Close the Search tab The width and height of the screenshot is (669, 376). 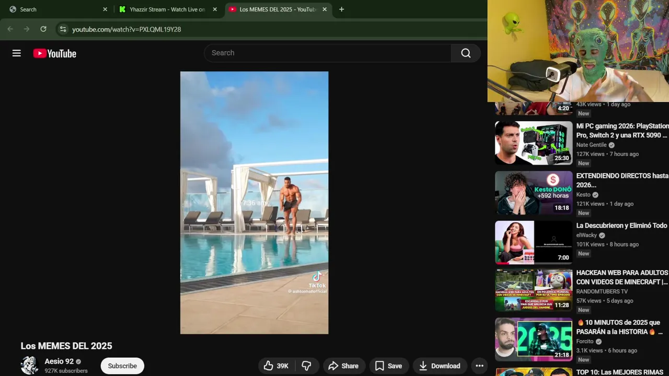click(x=105, y=9)
